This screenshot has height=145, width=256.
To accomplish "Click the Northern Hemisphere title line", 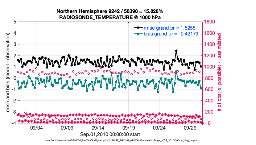I will (x=110, y=11).
